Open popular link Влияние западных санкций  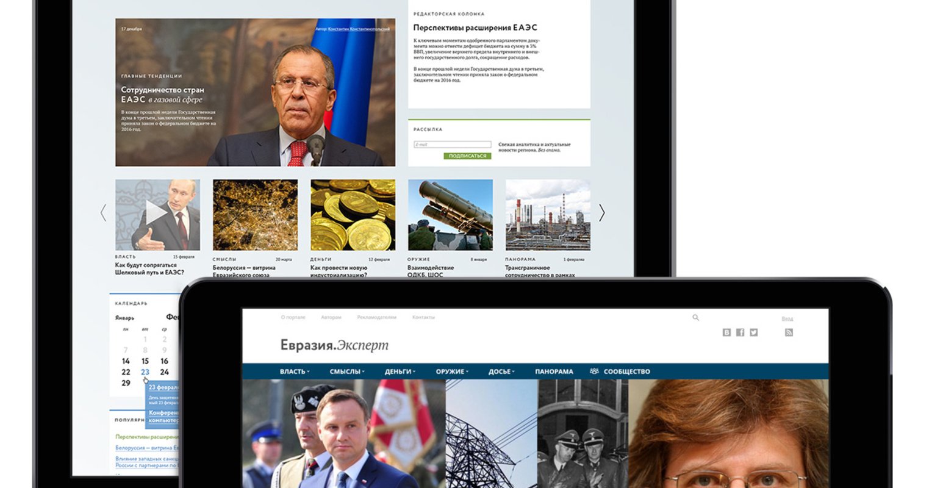pos(147,462)
